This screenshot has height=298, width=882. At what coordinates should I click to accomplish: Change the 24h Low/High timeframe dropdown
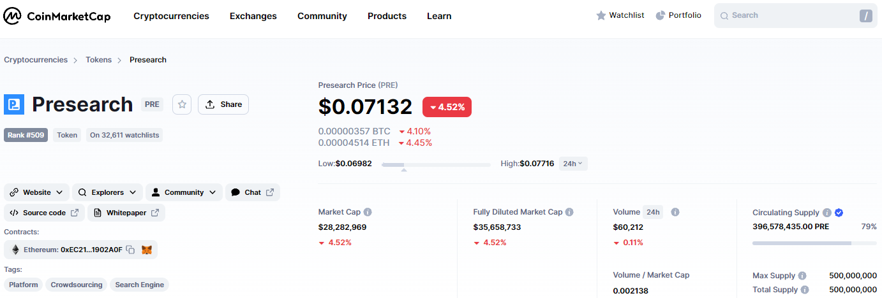click(572, 164)
